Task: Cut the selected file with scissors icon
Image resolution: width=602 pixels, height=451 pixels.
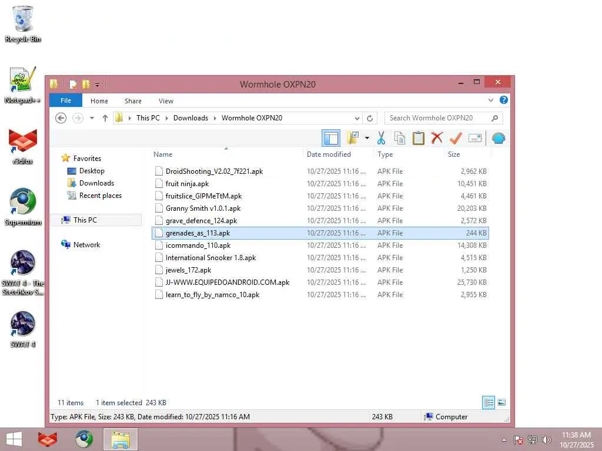Action: click(381, 138)
